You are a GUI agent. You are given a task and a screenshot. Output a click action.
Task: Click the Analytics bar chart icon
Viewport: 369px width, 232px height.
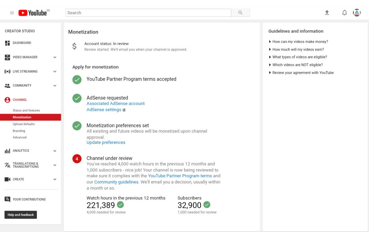(7, 151)
